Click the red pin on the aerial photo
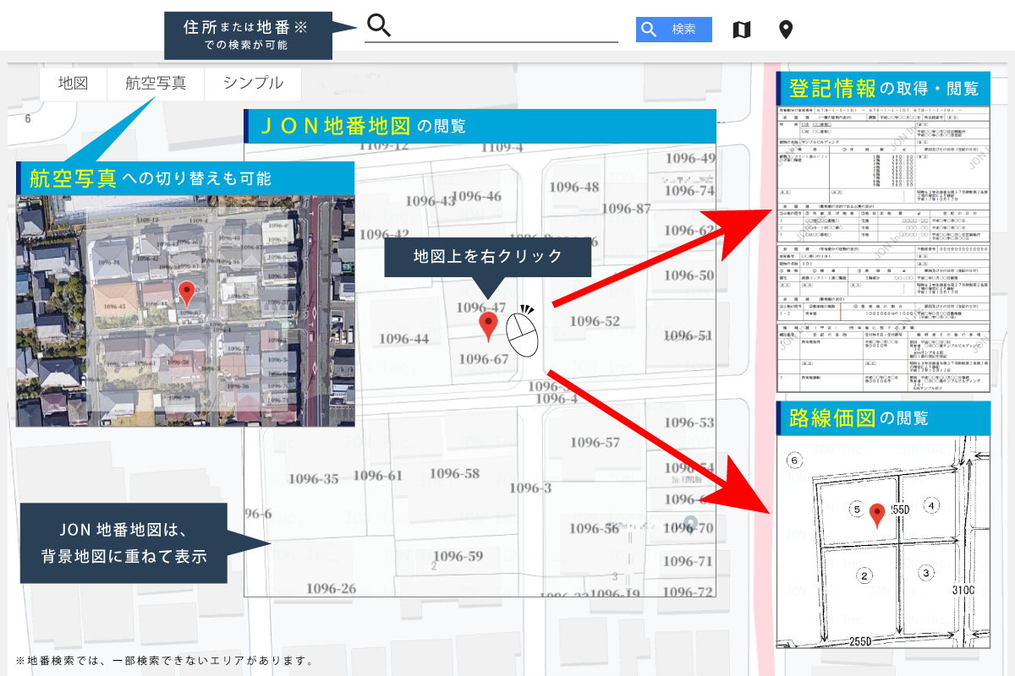 tap(188, 295)
